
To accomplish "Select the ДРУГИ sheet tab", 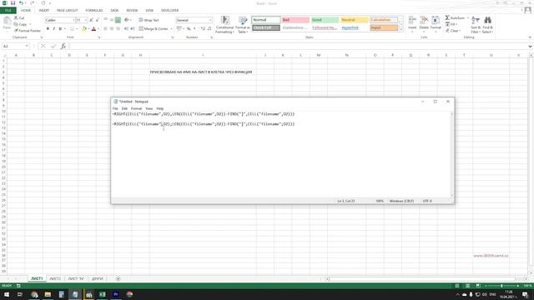I will 97,278.
